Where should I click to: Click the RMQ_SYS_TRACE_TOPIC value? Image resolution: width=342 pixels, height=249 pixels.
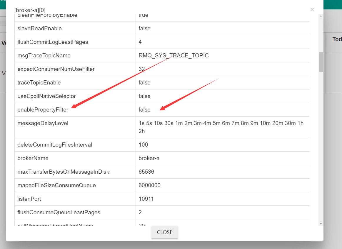tap(173, 56)
